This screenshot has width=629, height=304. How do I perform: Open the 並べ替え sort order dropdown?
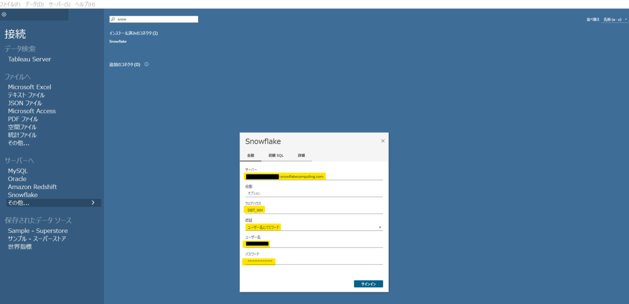click(615, 19)
